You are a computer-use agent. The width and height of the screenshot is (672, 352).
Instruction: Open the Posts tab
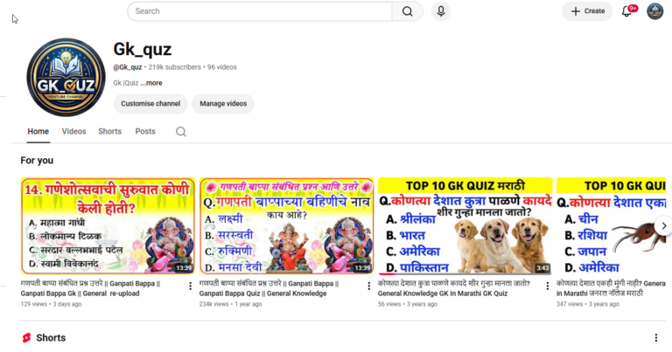point(145,131)
